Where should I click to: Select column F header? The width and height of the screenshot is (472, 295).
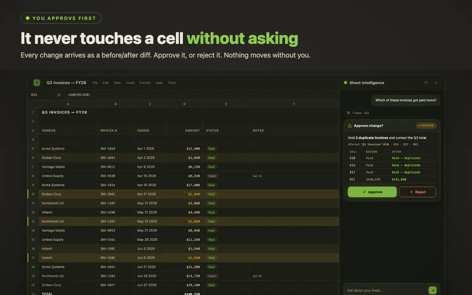click(294, 104)
